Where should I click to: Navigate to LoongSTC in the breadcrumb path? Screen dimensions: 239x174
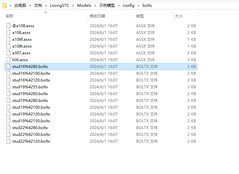(59, 5)
